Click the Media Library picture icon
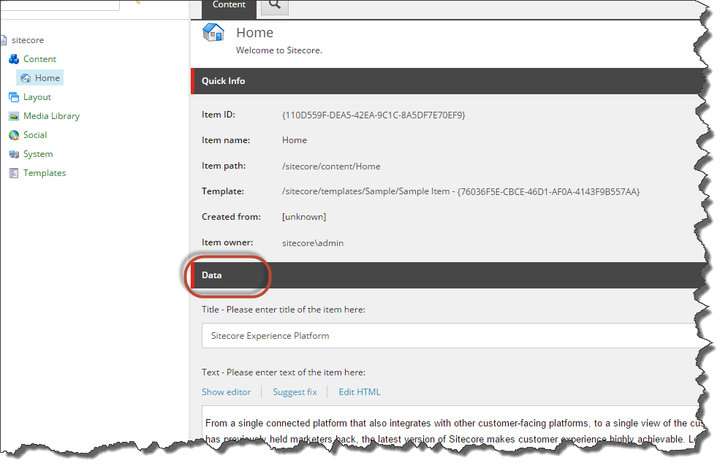The height and width of the screenshot is (471, 728). [x=14, y=116]
